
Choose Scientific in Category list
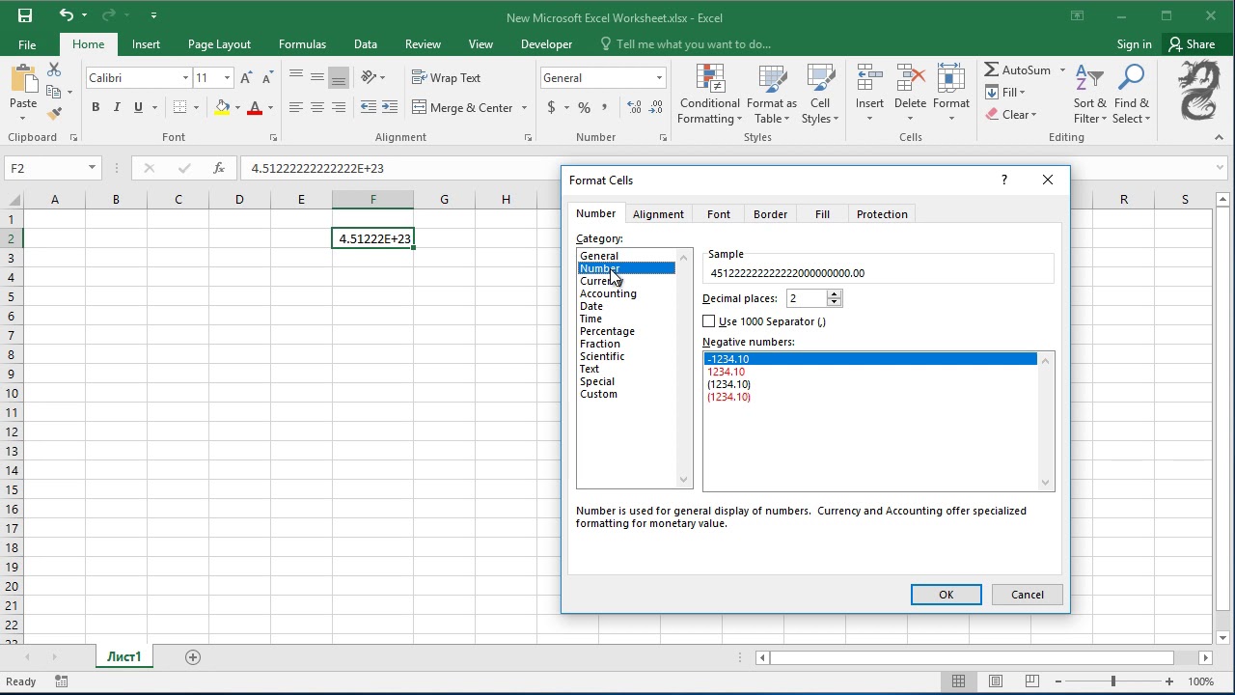602,356
